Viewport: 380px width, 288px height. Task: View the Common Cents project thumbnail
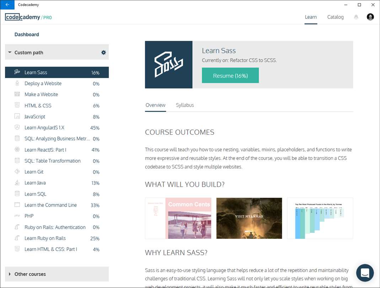178,218
